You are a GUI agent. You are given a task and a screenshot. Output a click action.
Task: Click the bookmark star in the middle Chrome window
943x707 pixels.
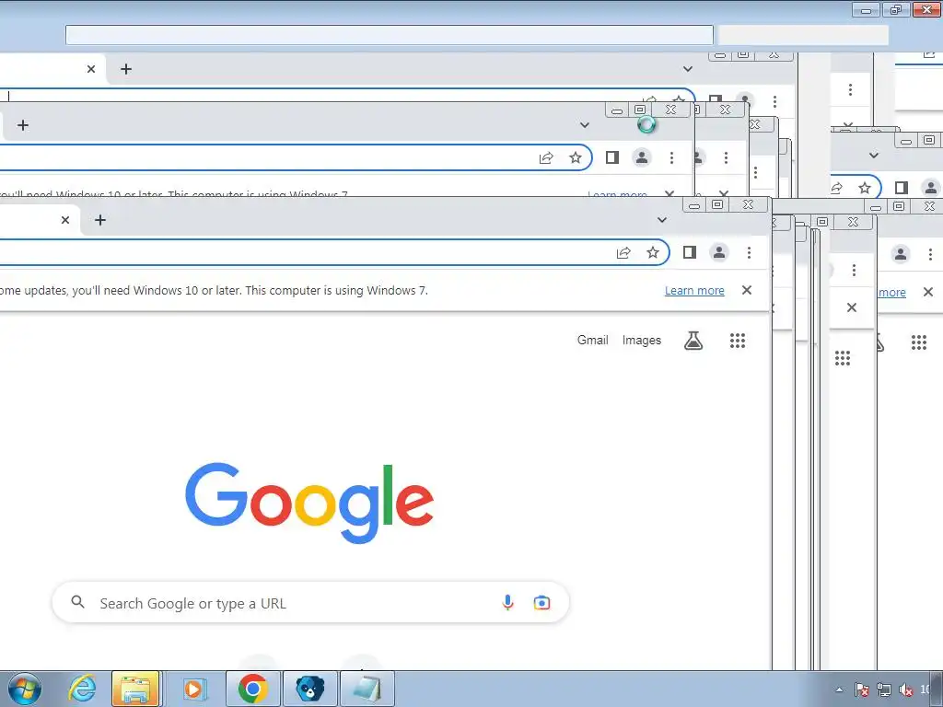tap(576, 157)
